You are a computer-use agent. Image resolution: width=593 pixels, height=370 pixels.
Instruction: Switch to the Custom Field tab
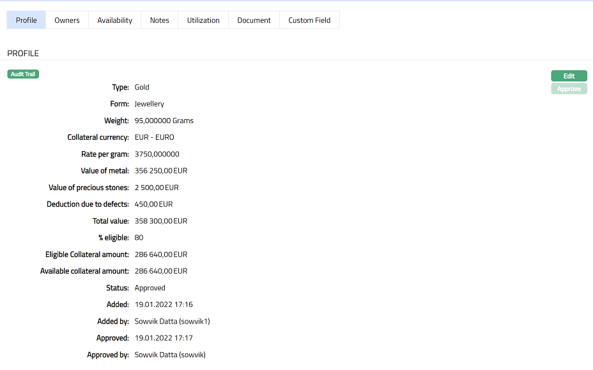tap(309, 20)
